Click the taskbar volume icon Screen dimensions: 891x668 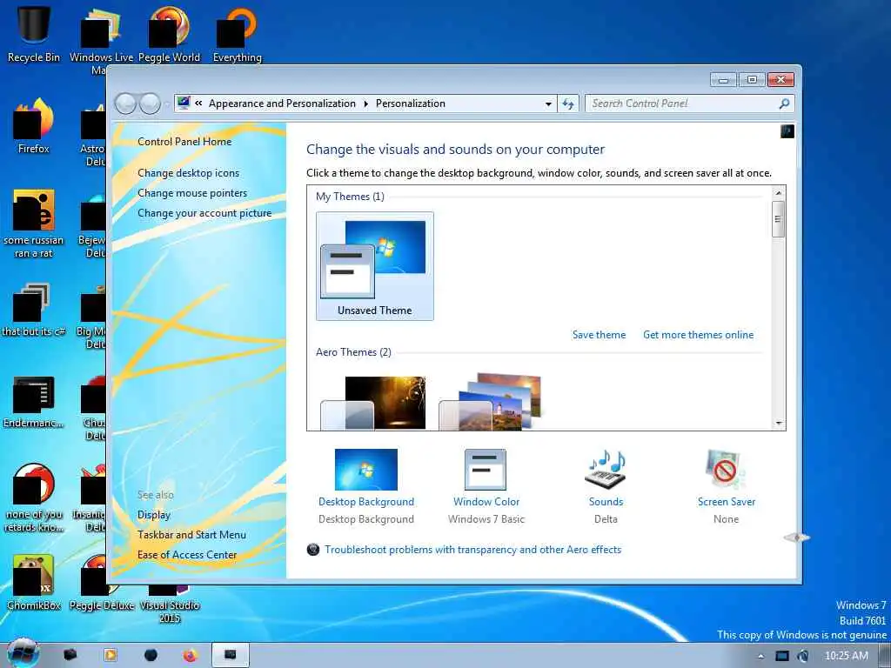coord(803,656)
